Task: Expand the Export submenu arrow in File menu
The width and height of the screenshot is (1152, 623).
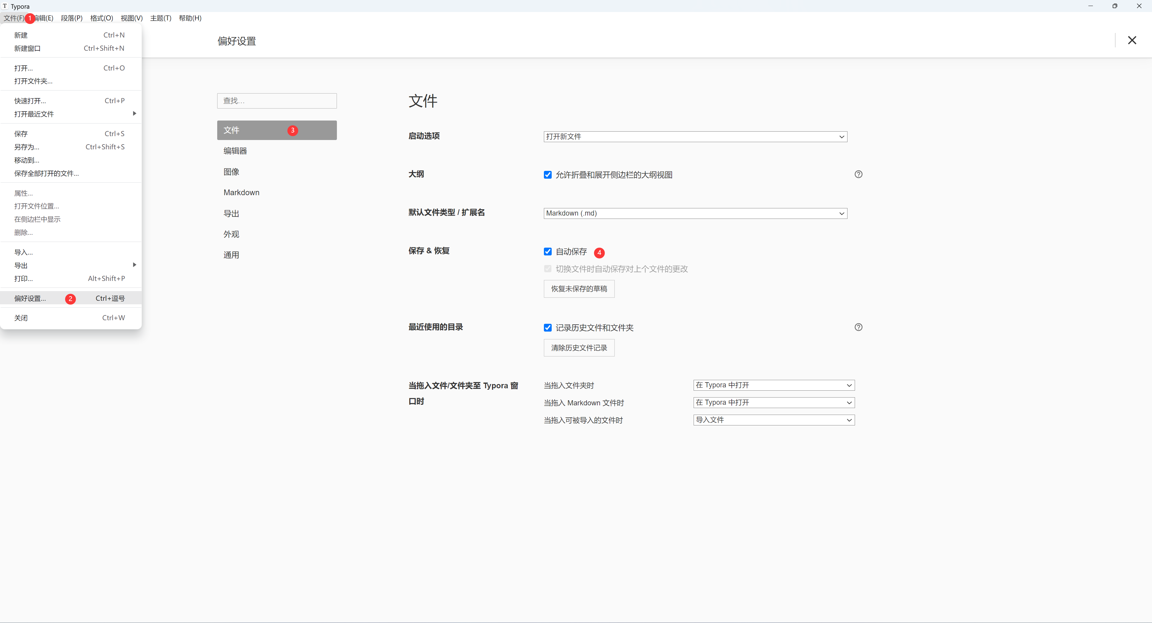Action: tap(134, 265)
